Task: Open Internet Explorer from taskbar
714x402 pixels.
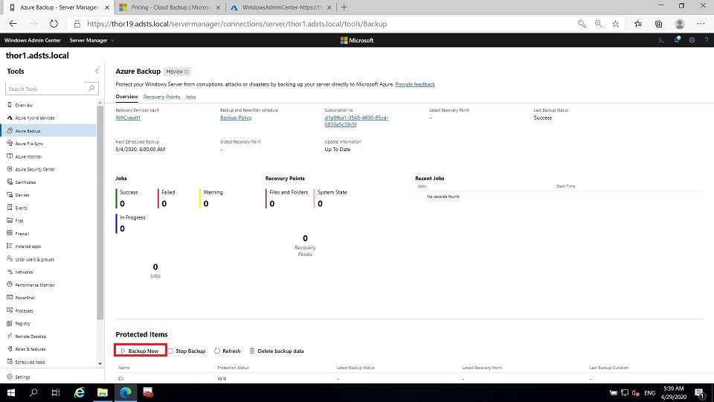Action: pyautogui.click(x=80, y=392)
